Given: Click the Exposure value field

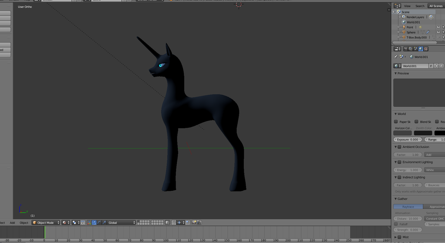Looking at the screenshot, I should click(x=408, y=140).
